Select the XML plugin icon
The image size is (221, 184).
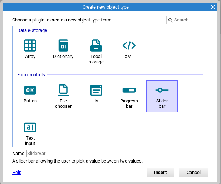coord(129,45)
